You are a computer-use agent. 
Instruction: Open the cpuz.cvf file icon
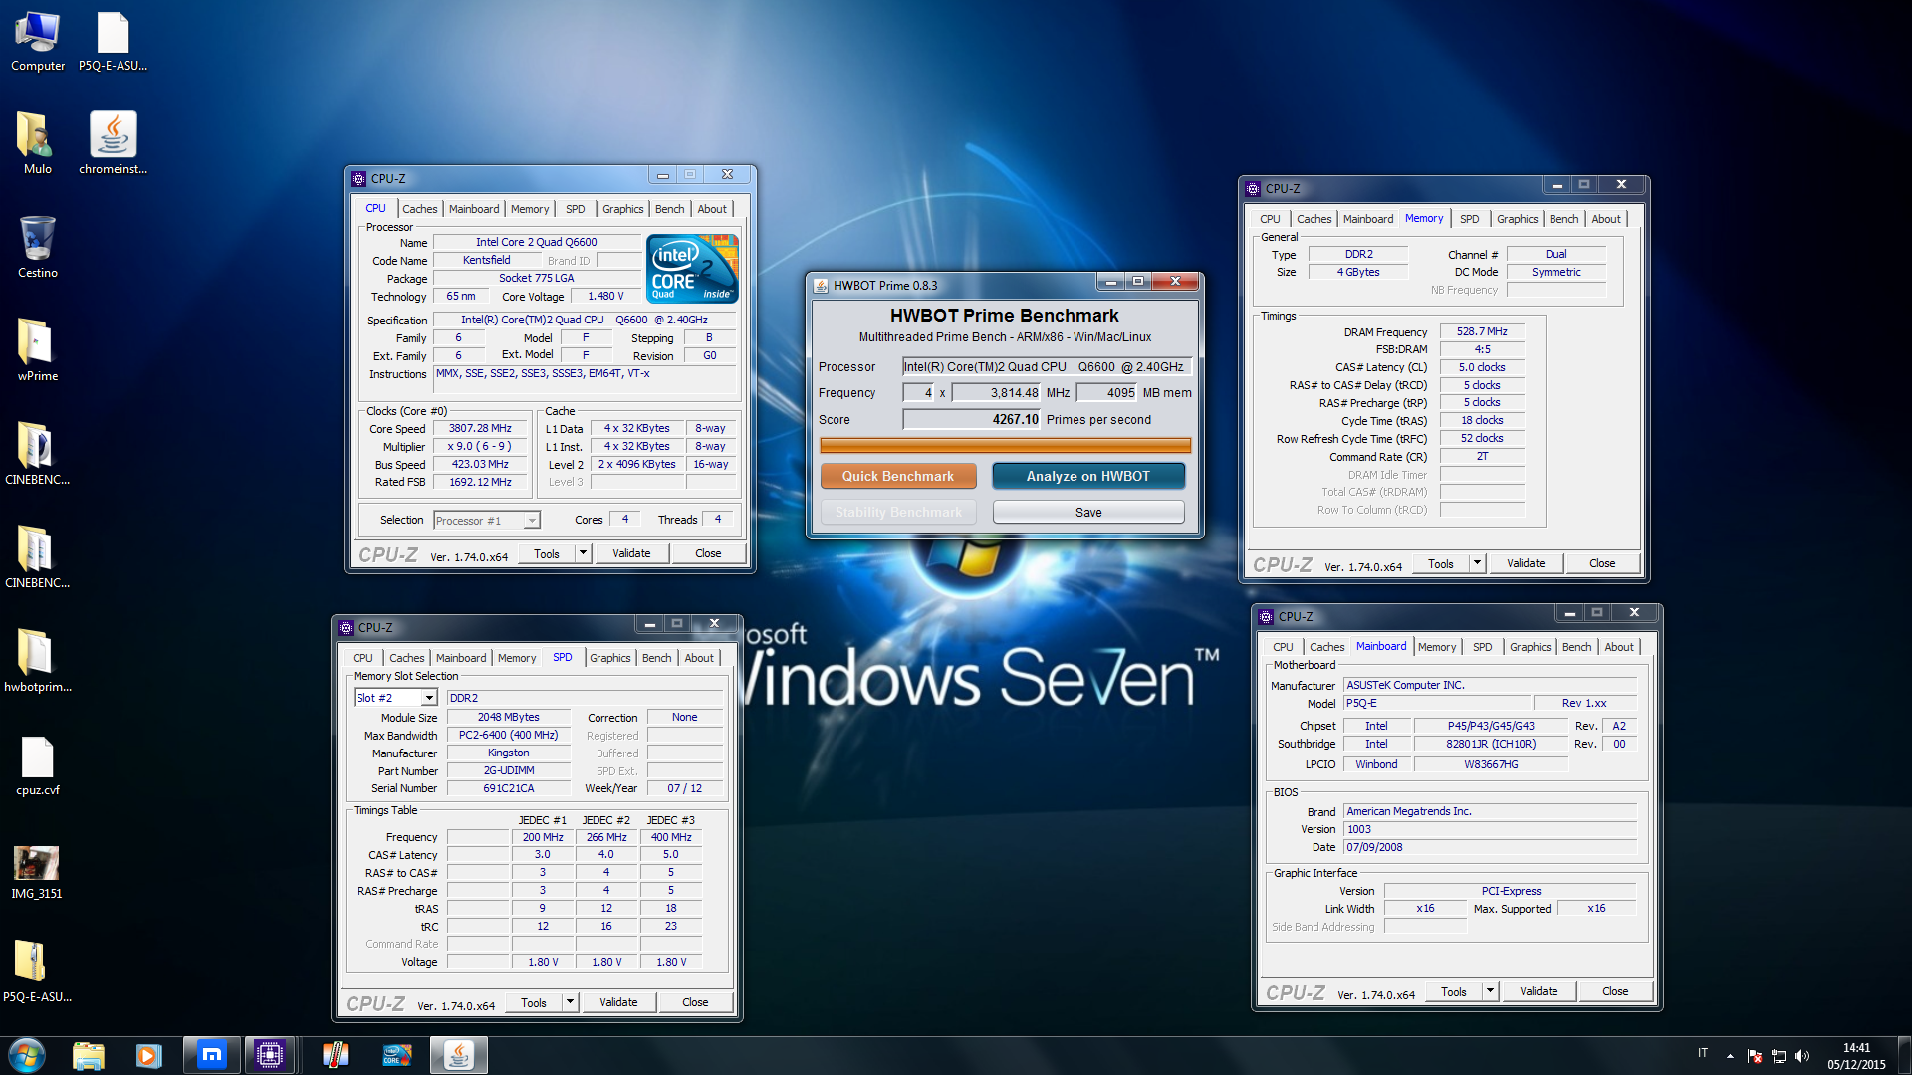tap(38, 764)
